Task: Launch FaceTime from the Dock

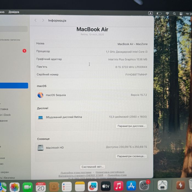Action: 27,187
